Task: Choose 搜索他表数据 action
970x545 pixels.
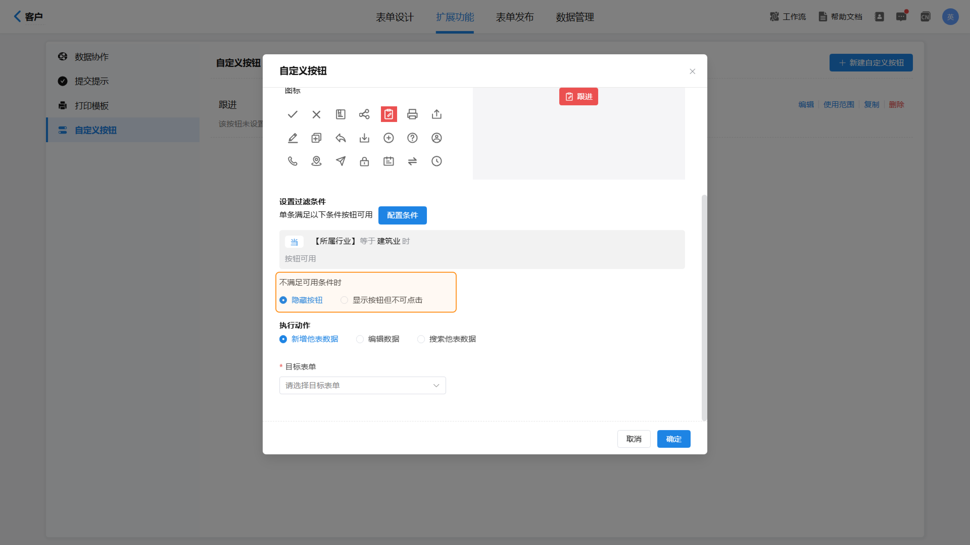Action: pyautogui.click(x=447, y=339)
